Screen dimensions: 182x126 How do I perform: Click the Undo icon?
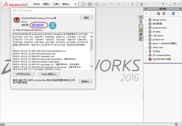click(x=111, y=4)
